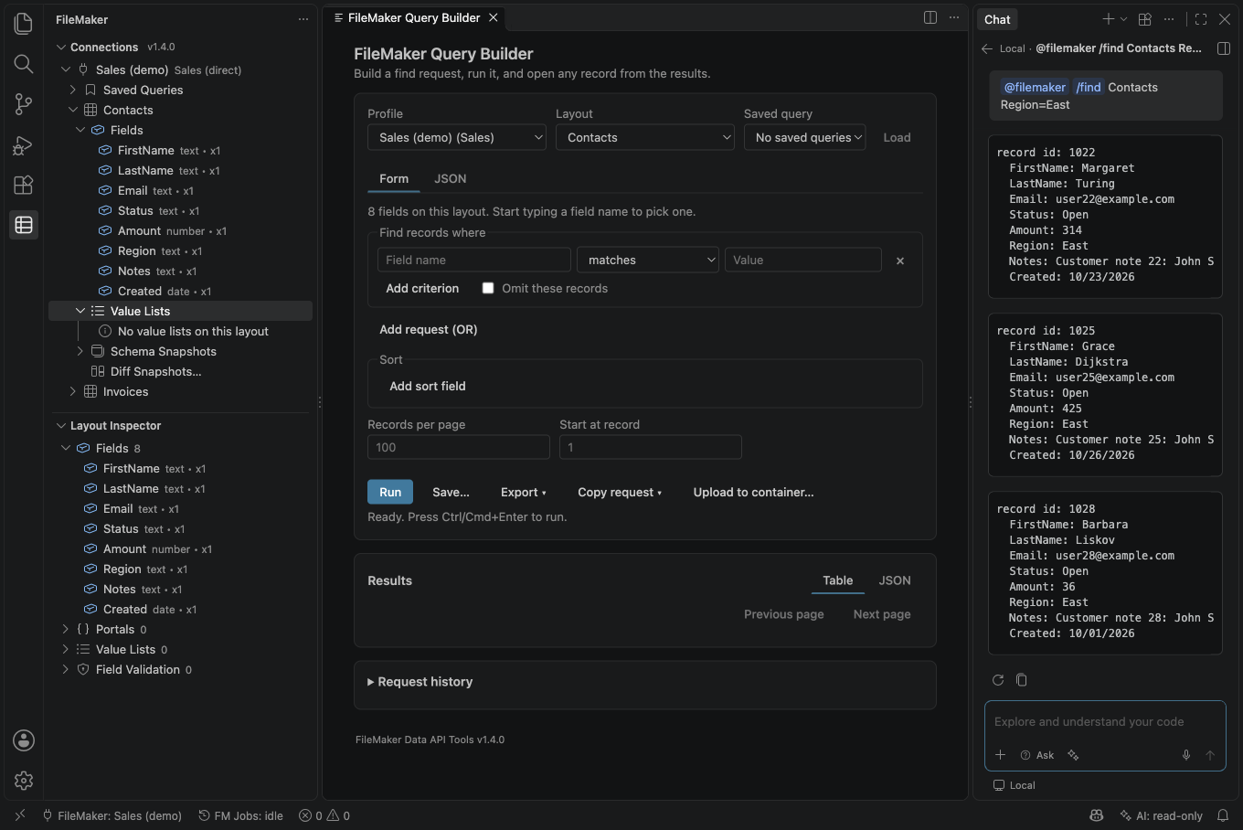Viewport: 1243px width, 830px height.
Task: Click the Records per page field
Action: (x=459, y=447)
